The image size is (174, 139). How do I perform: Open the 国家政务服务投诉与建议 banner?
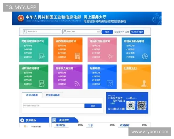(x=127, y=103)
